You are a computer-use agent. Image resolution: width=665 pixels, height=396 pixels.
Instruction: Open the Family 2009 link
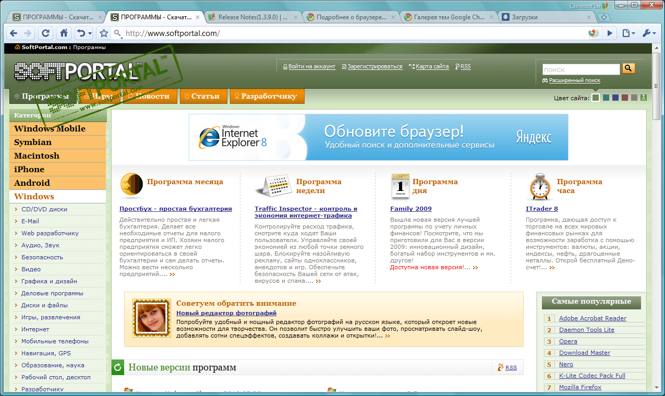click(411, 209)
